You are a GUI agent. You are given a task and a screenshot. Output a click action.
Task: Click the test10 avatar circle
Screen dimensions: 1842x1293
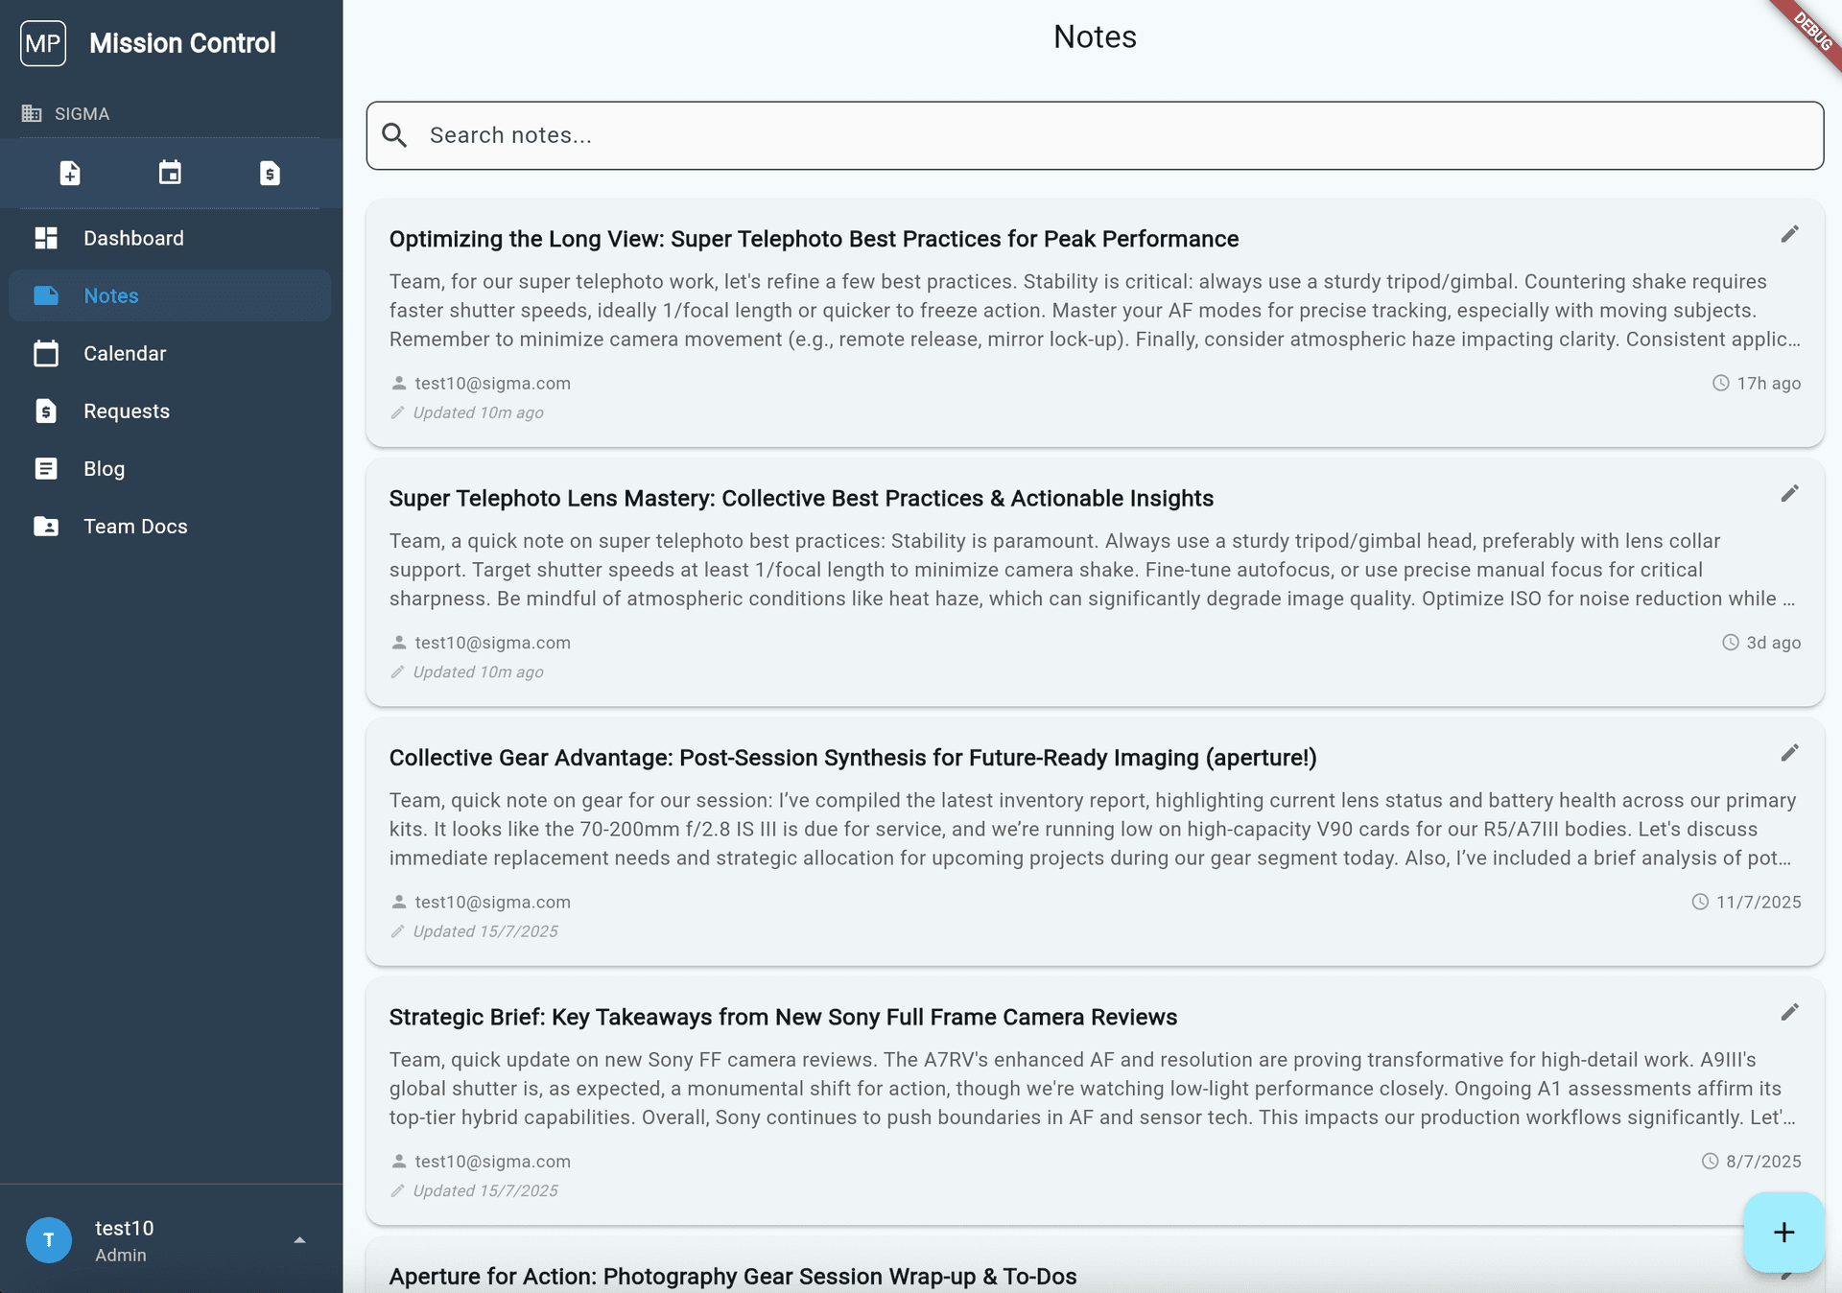click(49, 1240)
